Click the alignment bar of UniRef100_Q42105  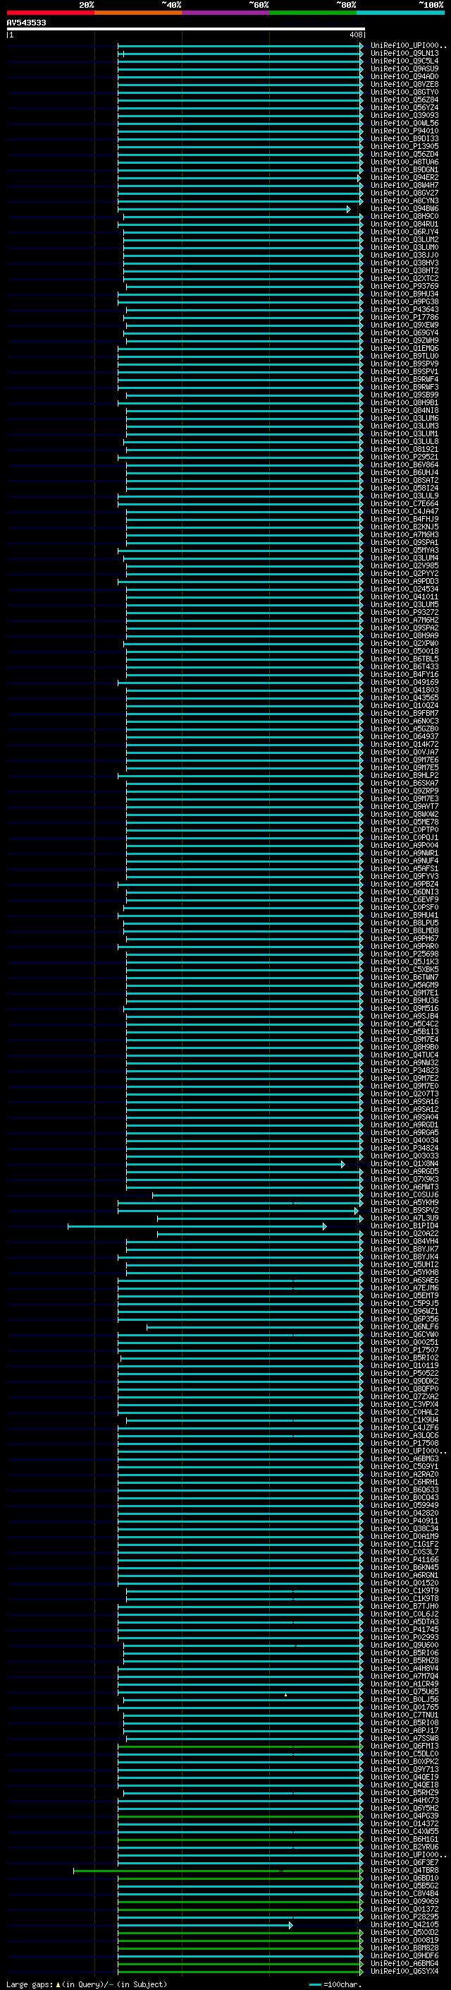(205, 1924)
